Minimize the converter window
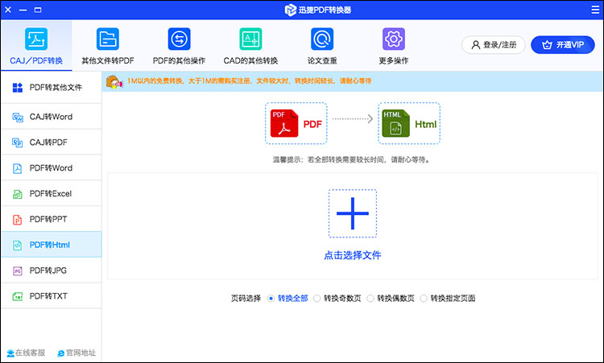604x363 pixels. pyautogui.click(x=23, y=10)
